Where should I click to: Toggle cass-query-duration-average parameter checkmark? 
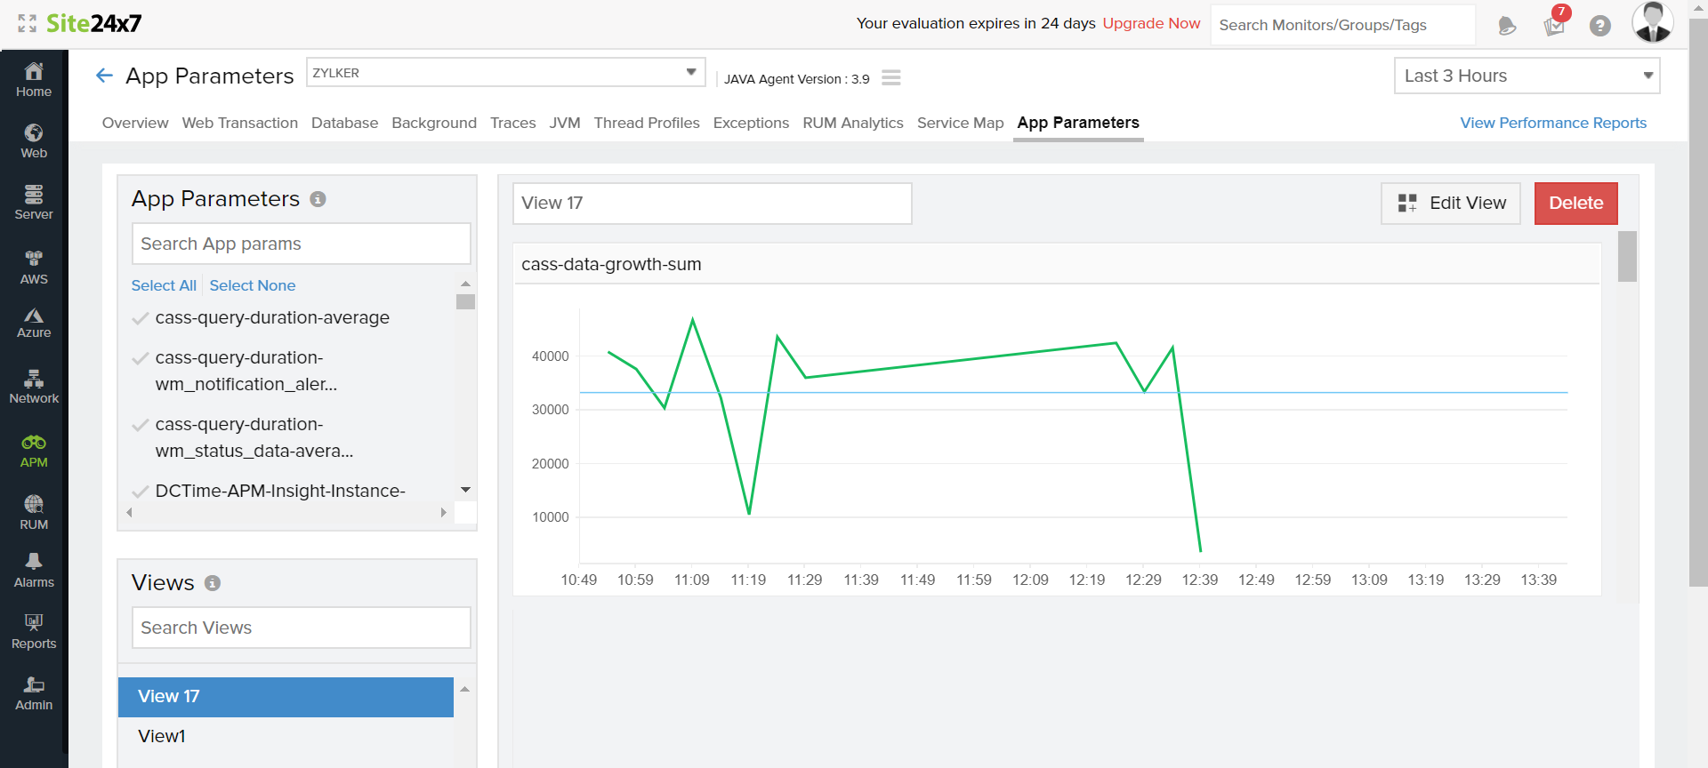click(140, 318)
